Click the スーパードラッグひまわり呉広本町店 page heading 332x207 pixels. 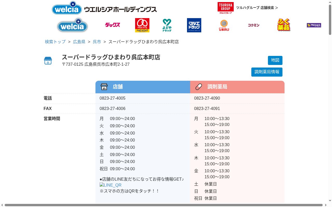pyautogui.click(x=111, y=57)
